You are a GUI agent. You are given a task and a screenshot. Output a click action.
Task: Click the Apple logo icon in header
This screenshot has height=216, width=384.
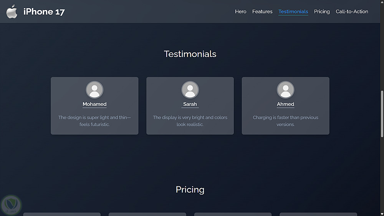tap(12, 12)
